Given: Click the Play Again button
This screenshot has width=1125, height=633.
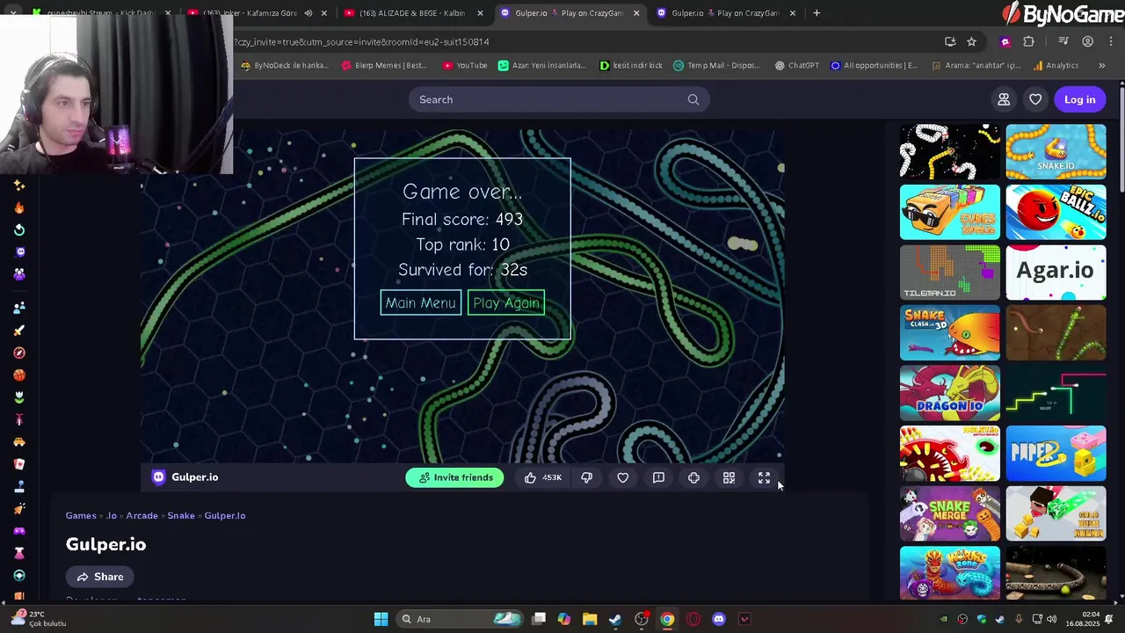Looking at the screenshot, I should pos(506,302).
